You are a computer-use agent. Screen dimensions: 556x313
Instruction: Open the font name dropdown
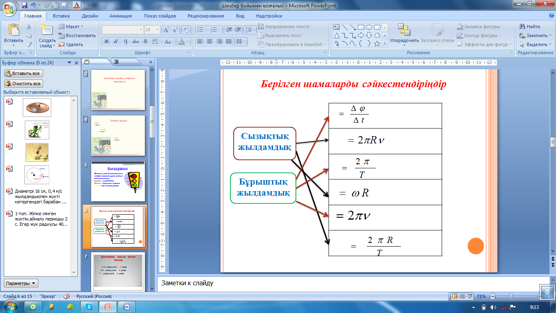pos(141,30)
